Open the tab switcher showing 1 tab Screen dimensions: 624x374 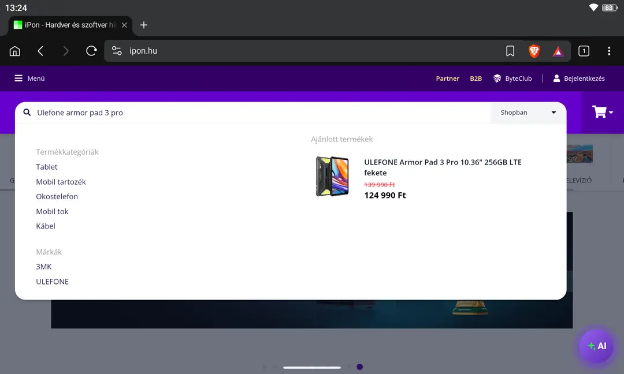[x=584, y=51]
